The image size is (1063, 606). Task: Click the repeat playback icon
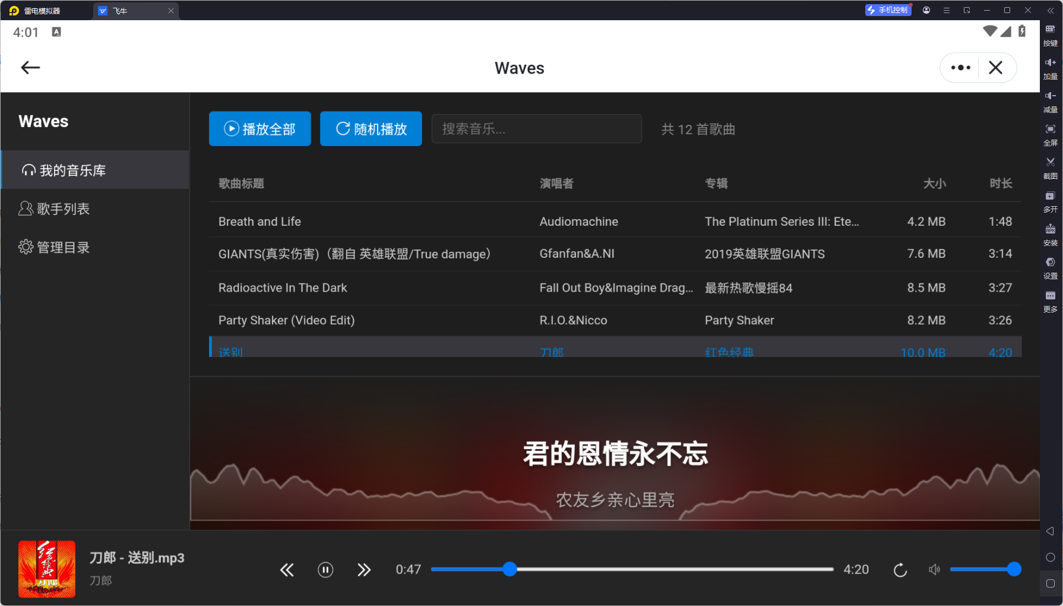coord(900,569)
